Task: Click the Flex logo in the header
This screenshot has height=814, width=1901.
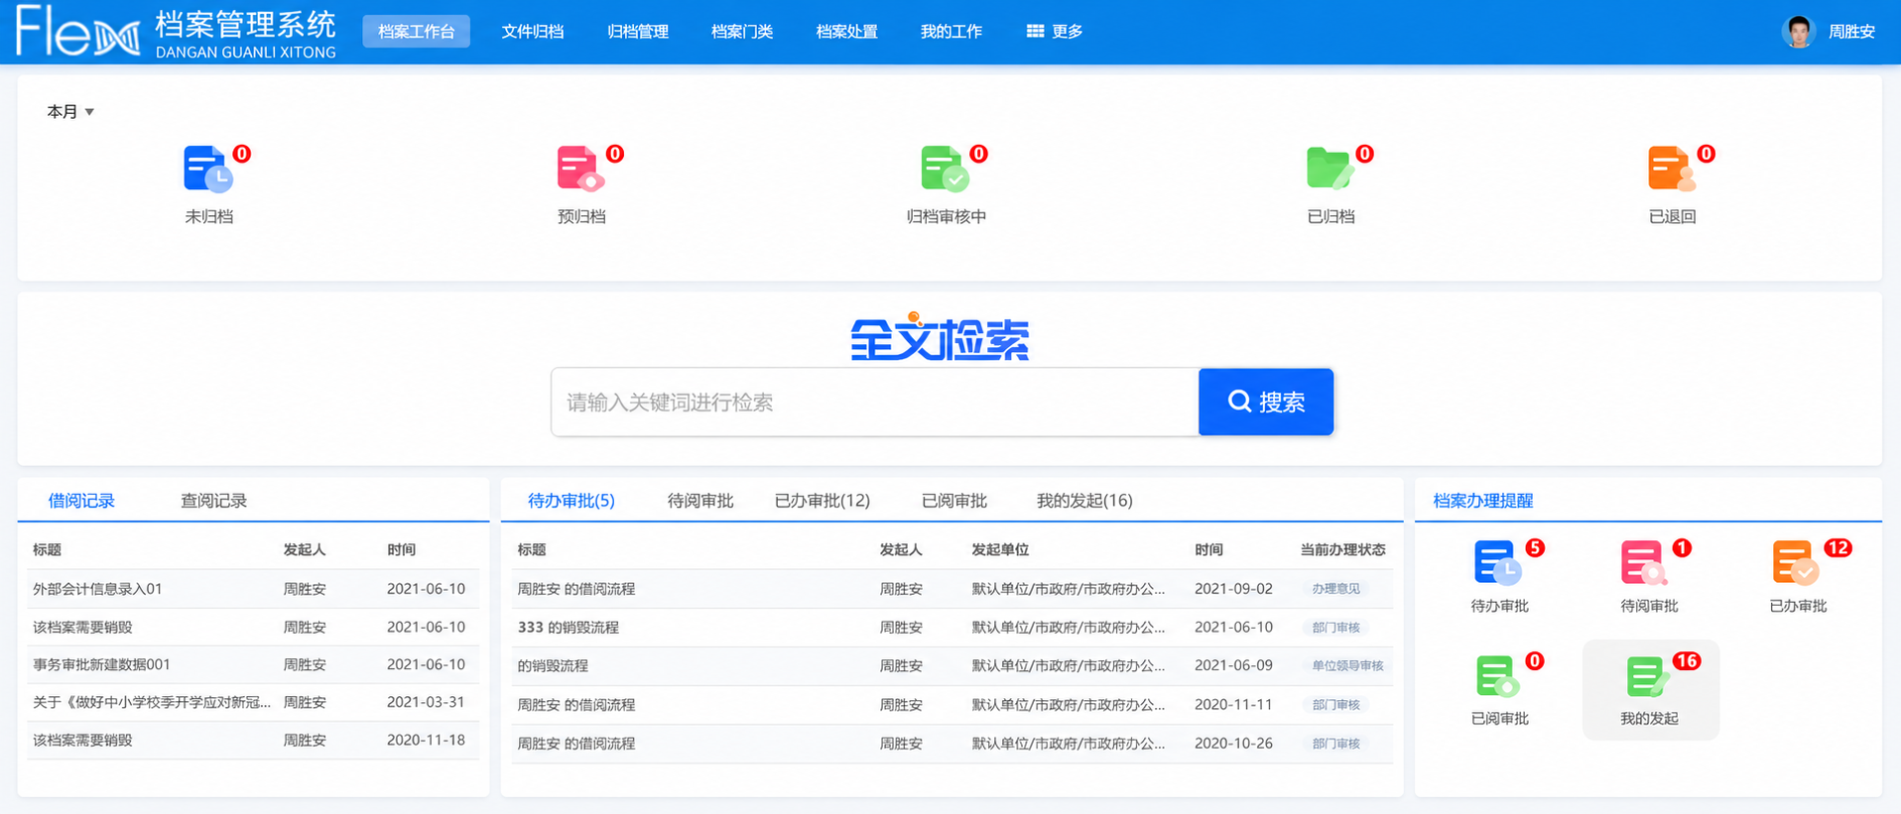Action: click(x=77, y=32)
